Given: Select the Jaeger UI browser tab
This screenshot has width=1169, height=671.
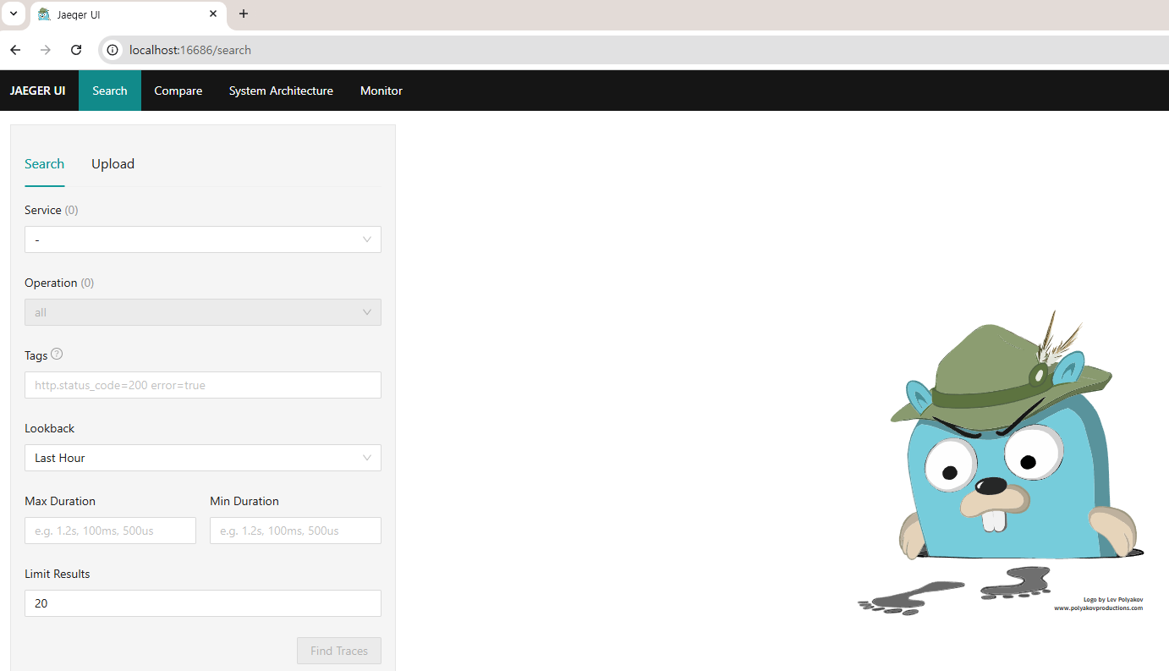Looking at the screenshot, I should (x=129, y=14).
